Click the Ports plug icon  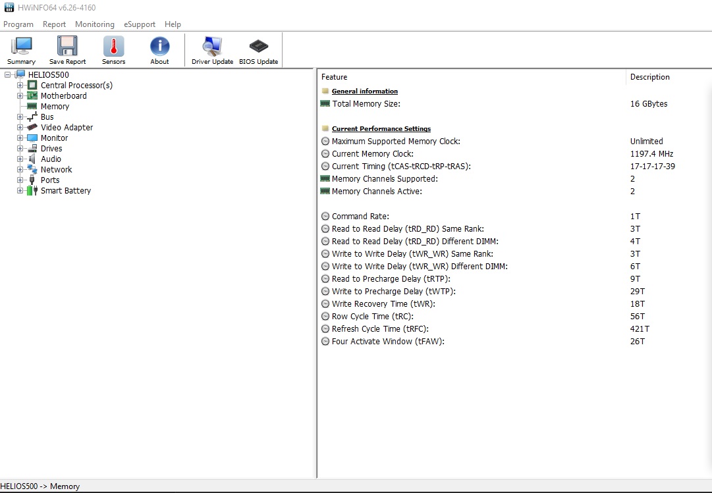[x=32, y=180]
